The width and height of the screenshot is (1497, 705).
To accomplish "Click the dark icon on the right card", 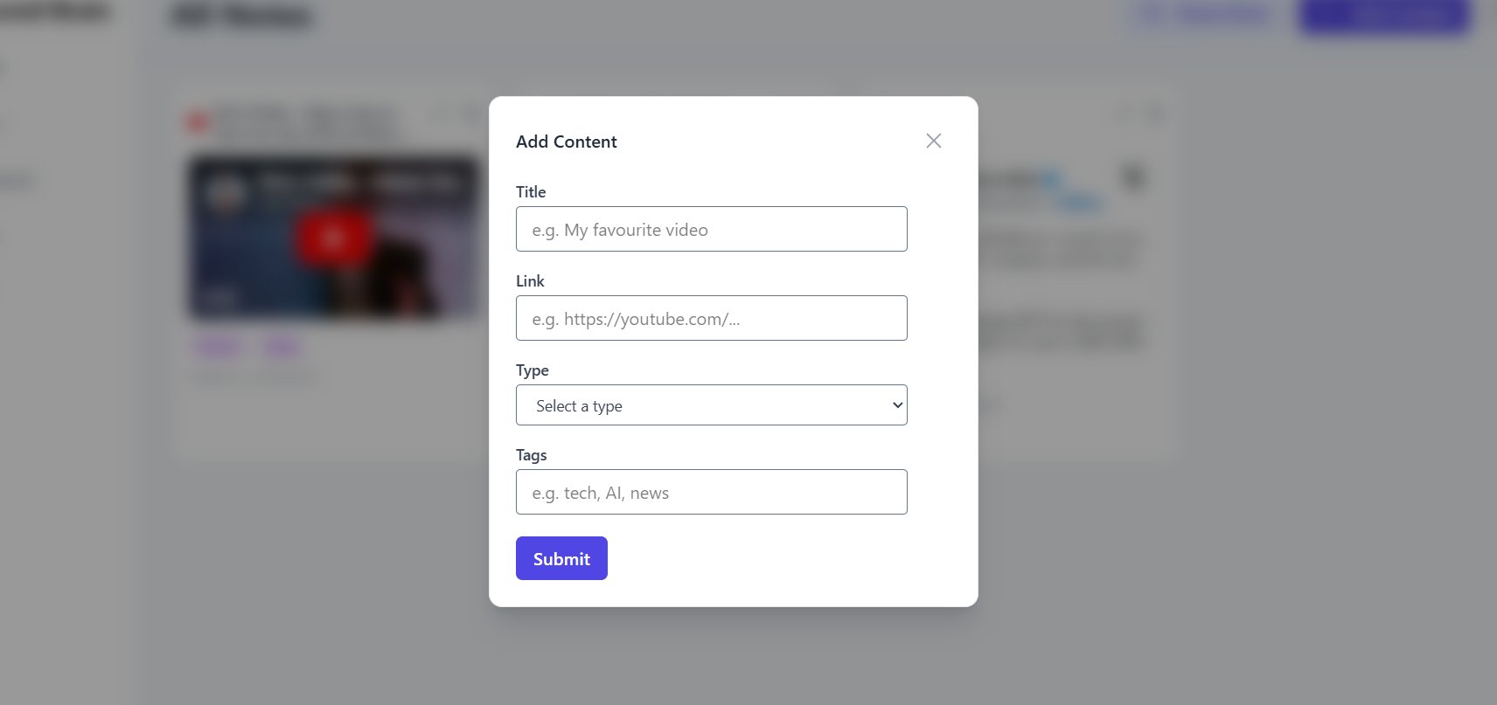I will (1133, 178).
